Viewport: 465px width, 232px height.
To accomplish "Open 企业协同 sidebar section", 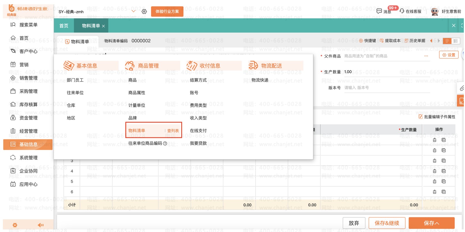I will 24,171.
